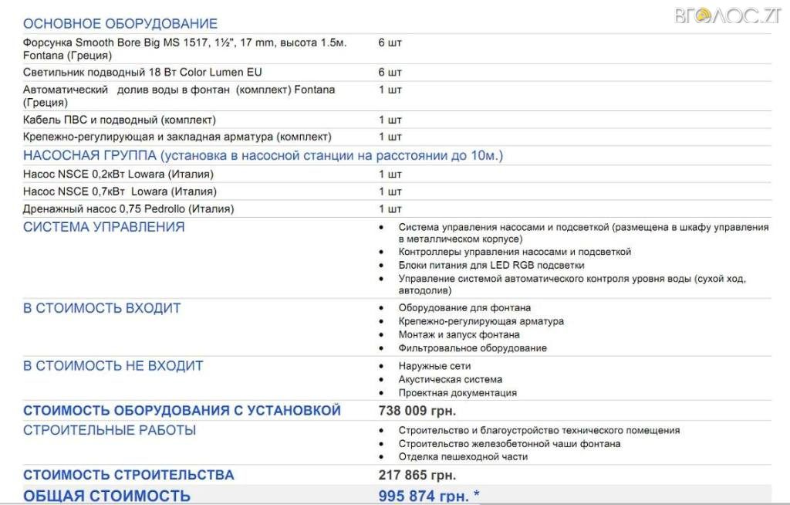Select the Акустическая система bullet
This screenshot has width=790, height=505.
450,379
